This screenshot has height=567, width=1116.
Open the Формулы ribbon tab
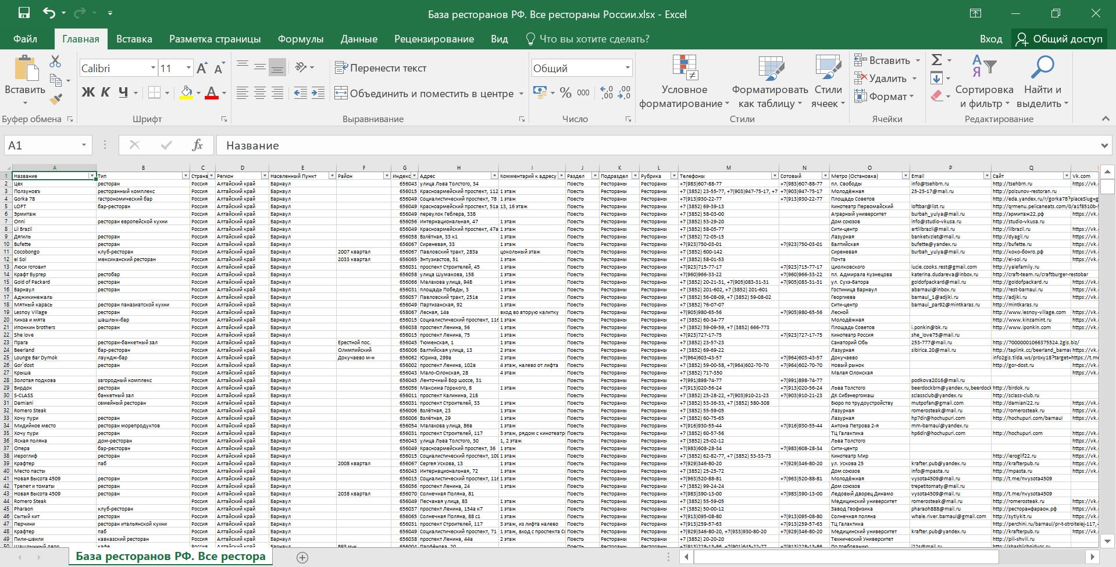pos(300,39)
